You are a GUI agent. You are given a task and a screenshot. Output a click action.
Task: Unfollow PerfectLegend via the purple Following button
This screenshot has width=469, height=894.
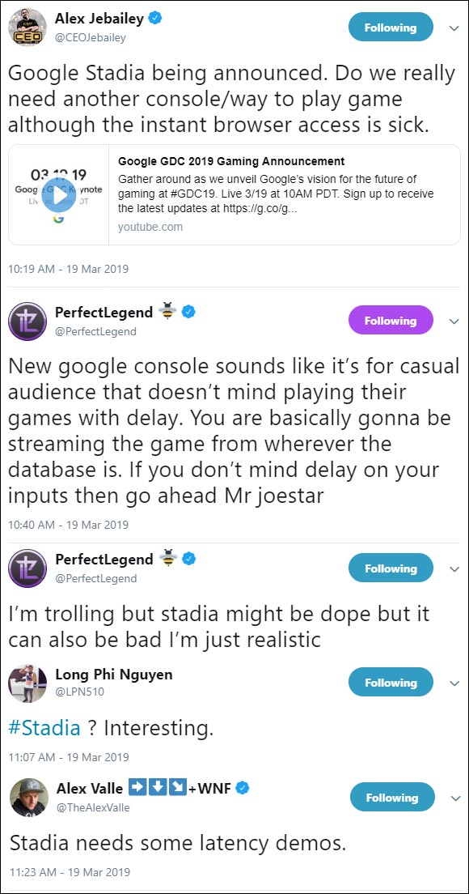point(391,320)
